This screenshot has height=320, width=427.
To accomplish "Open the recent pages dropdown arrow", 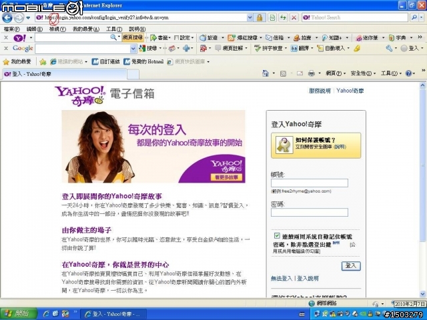I will tap(28, 18).
